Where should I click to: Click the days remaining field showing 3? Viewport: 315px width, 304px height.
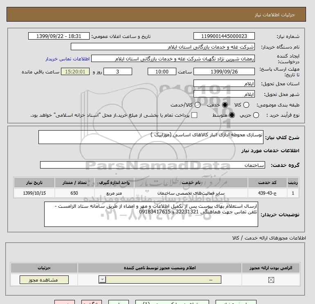coord(118,71)
